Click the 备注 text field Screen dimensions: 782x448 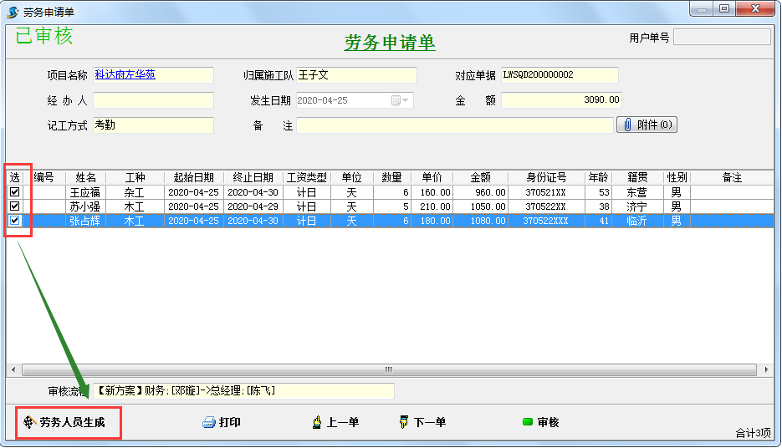point(455,125)
